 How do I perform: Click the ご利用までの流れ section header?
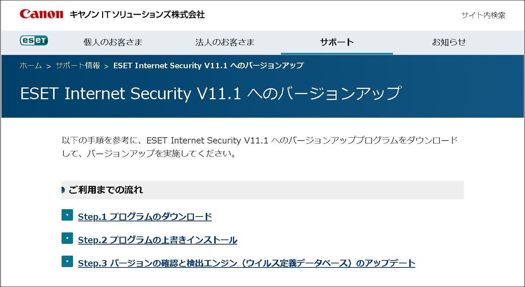[106, 190]
